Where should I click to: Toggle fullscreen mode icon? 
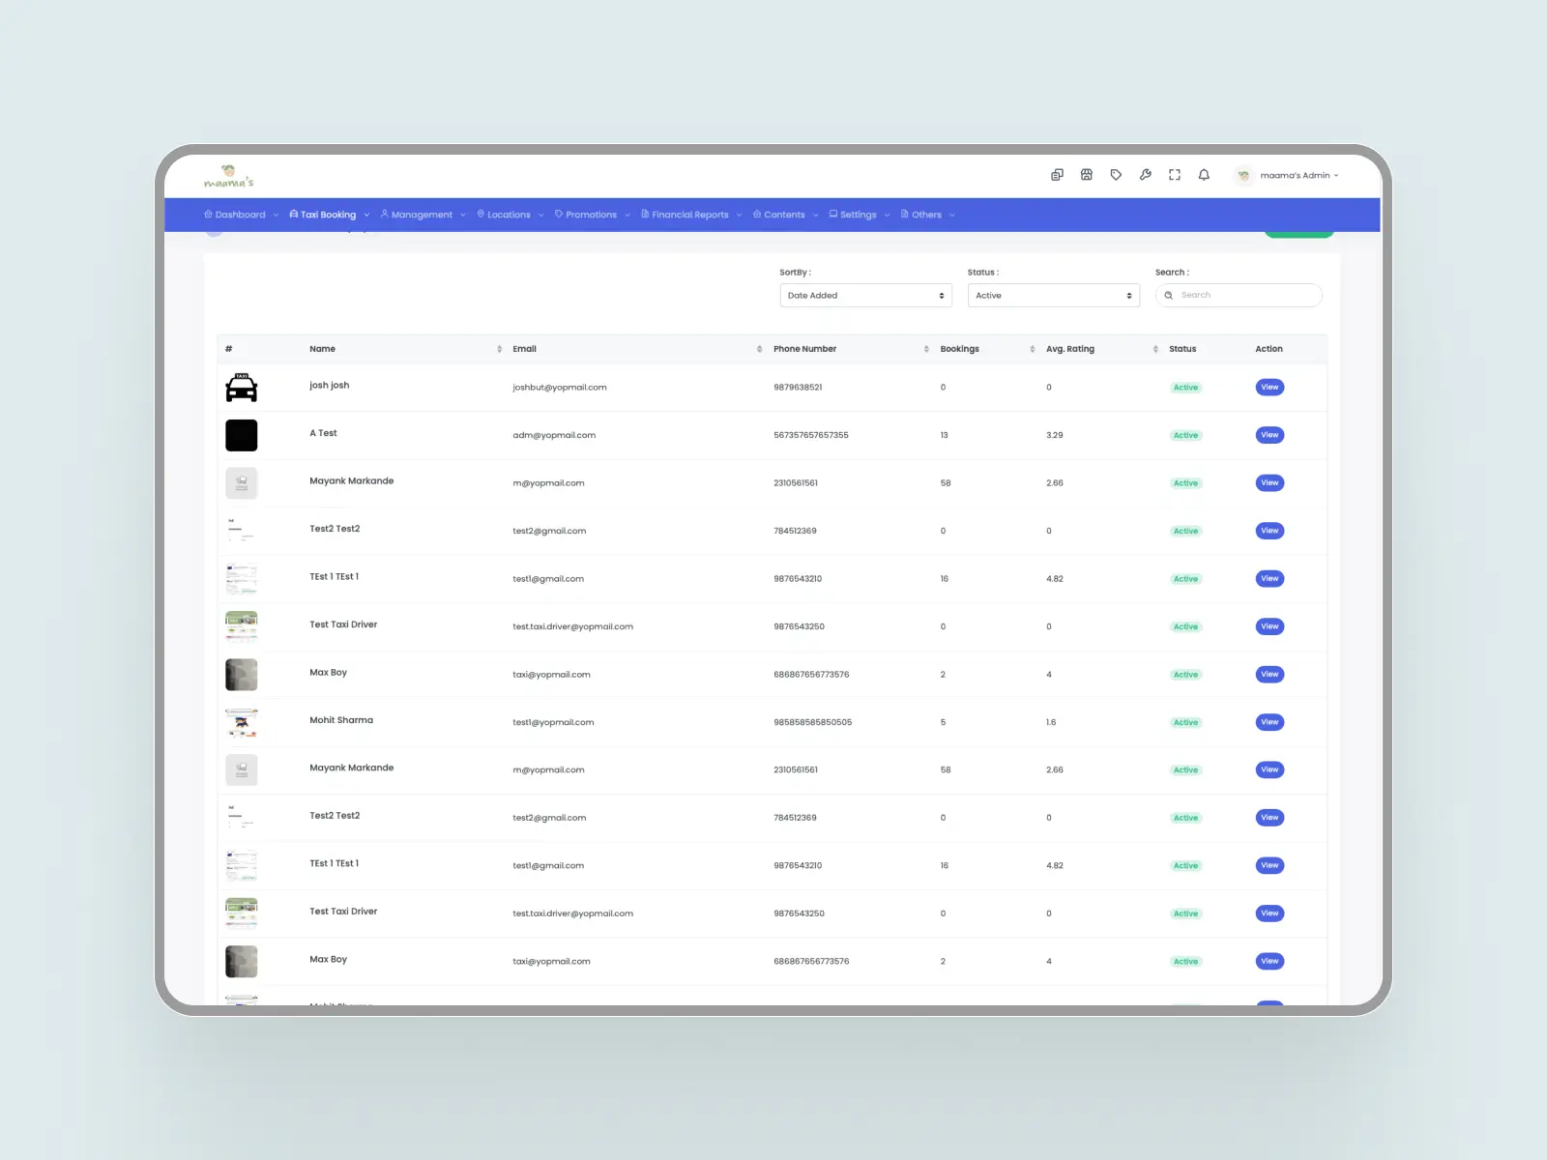(1175, 175)
